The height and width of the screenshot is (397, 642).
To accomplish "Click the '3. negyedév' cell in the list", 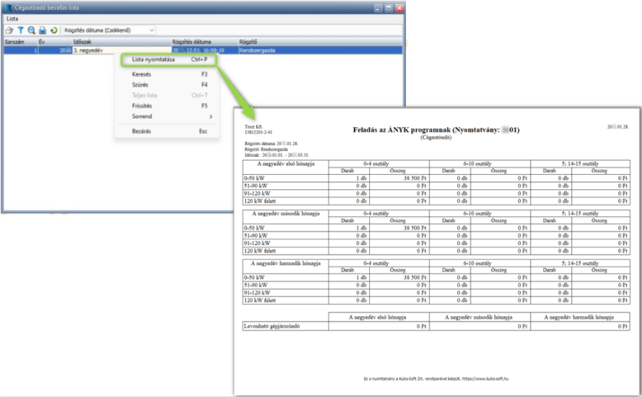I will [x=121, y=51].
